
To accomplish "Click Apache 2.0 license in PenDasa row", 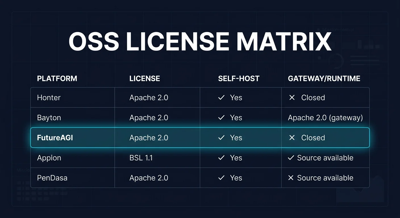I will point(149,178).
